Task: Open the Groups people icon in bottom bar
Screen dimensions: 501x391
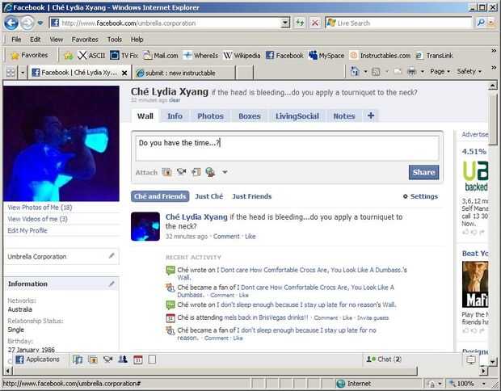Action: click(x=123, y=359)
